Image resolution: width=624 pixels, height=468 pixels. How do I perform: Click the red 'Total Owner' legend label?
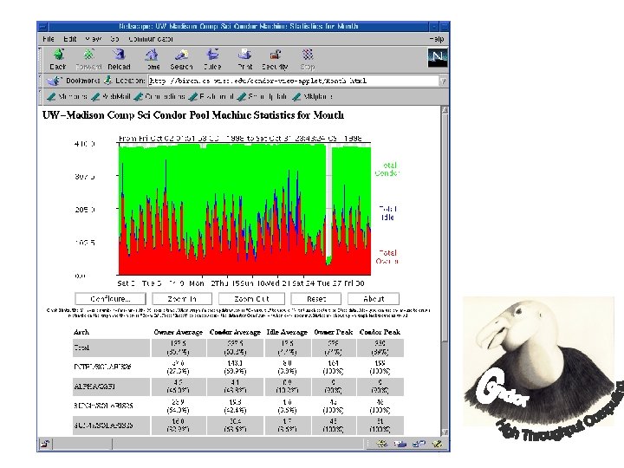tap(387, 257)
